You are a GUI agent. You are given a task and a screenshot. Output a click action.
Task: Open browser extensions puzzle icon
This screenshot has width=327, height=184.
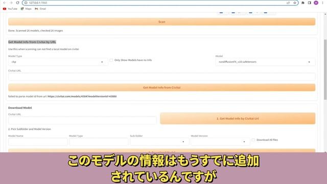pyautogui.click(x=303, y=3)
